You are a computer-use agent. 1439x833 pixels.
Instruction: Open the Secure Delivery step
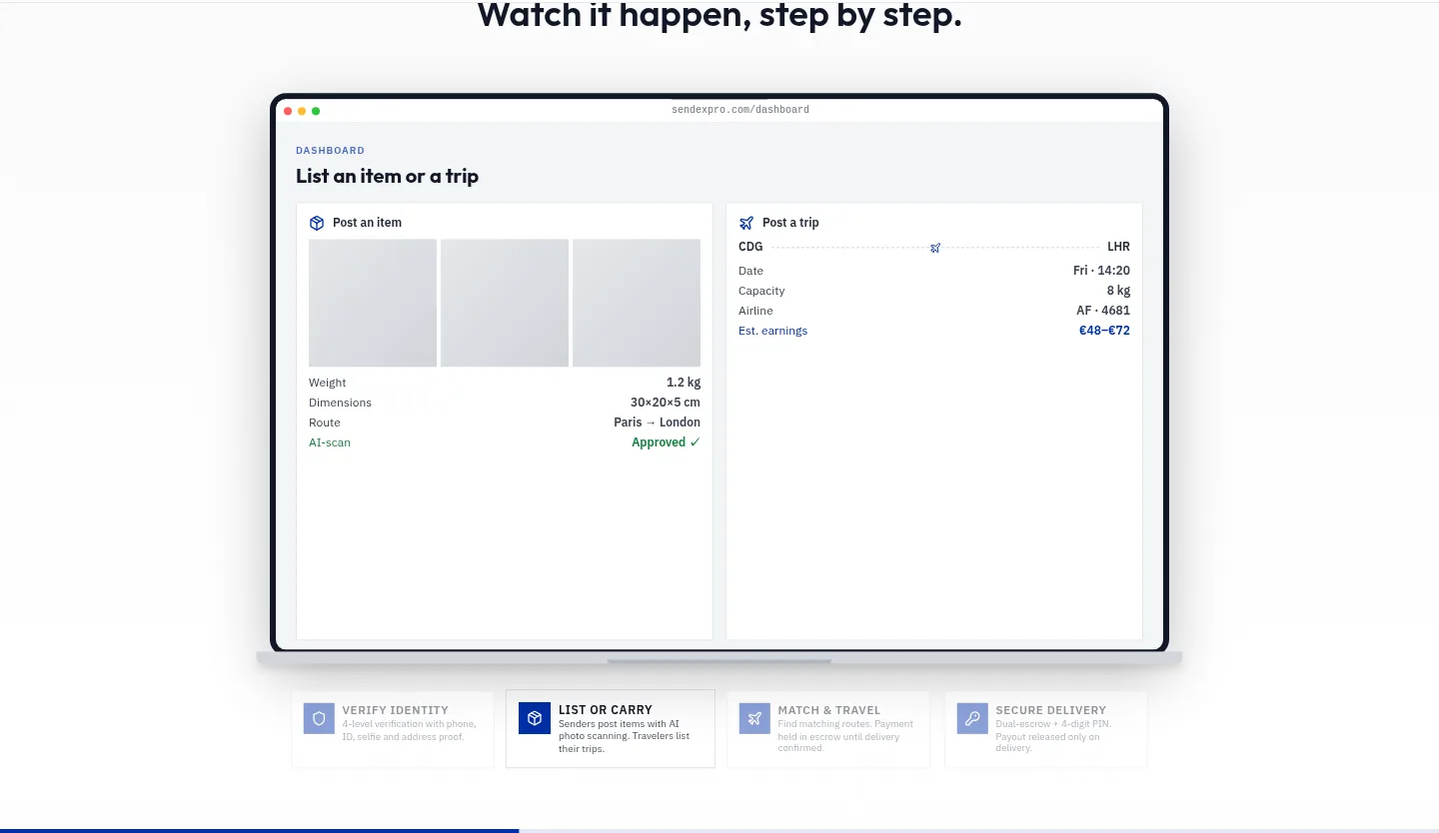coord(1046,729)
